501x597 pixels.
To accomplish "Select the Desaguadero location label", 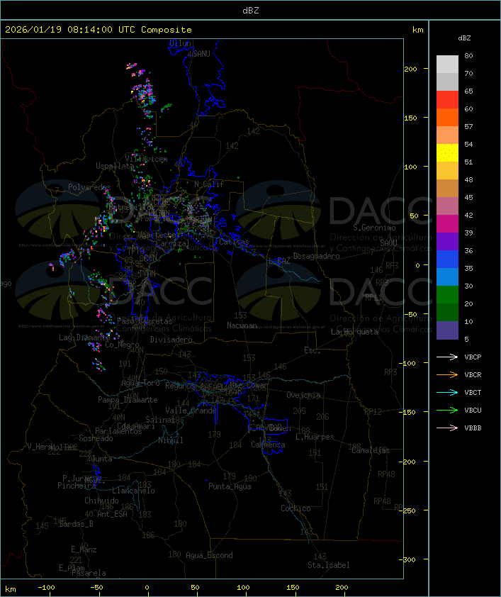I will tap(316, 256).
